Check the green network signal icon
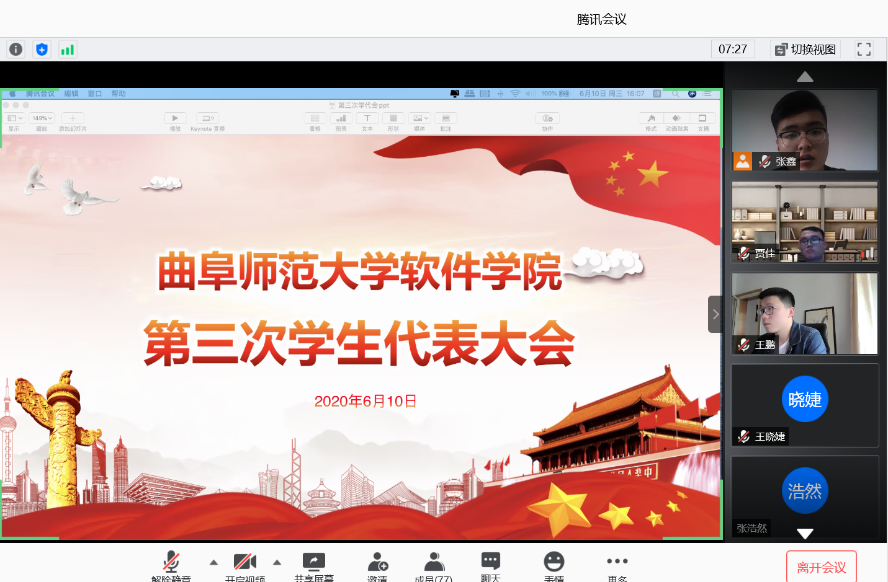Screen dimensions: 888x582 (x=67, y=50)
